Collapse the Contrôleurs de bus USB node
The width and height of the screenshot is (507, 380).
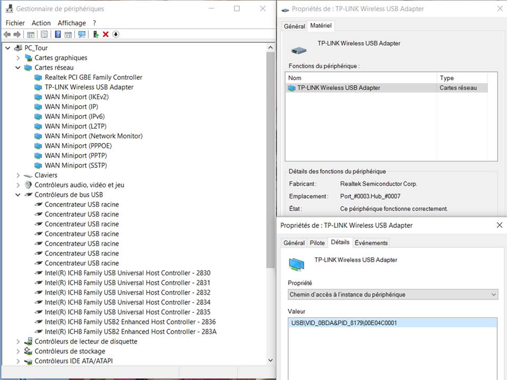click(x=18, y=195)
